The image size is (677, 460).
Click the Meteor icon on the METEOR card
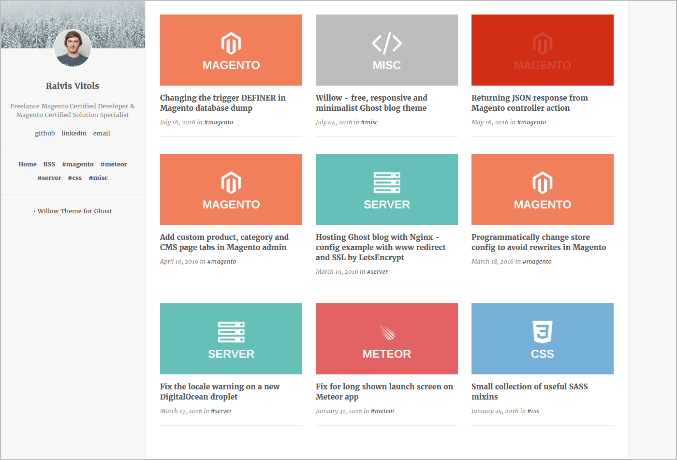pyautogui.click(x=387, y=332)
